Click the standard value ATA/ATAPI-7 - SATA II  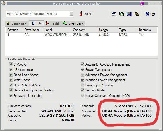[133, 106]
